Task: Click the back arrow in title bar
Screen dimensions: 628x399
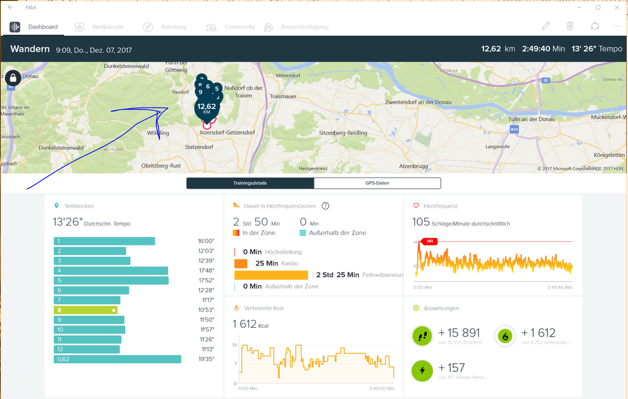Action: [x=11, y=8]
